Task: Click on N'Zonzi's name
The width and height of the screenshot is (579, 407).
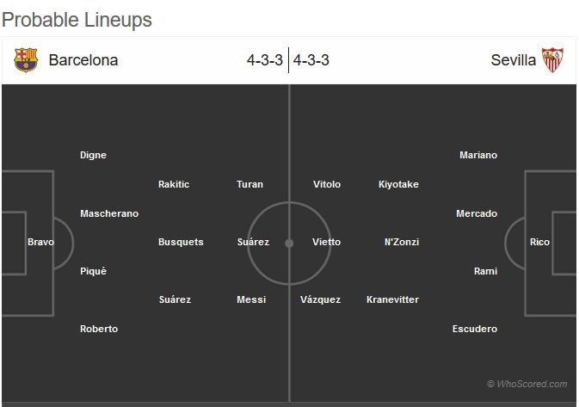Action: [x=402, y=242]
